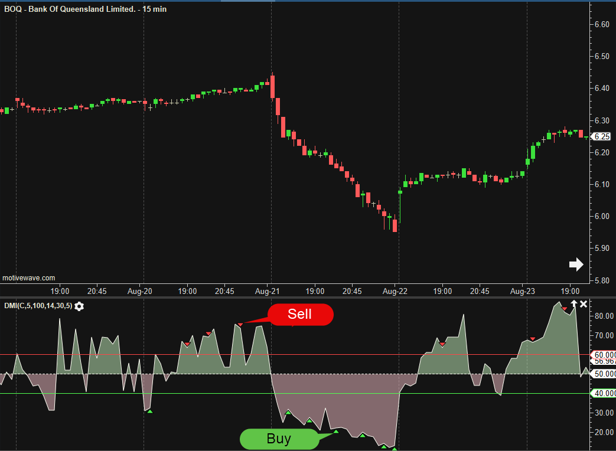The width and height of the screenshot is (616, 451).
Task: Click the red Sell callout label
Action: [x=301, y=314]
